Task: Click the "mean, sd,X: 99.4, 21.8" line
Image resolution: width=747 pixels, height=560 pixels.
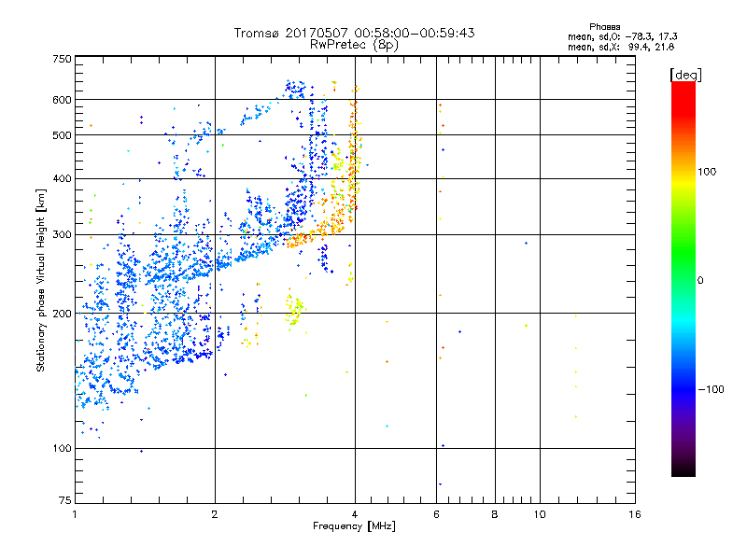Action: 621,47
